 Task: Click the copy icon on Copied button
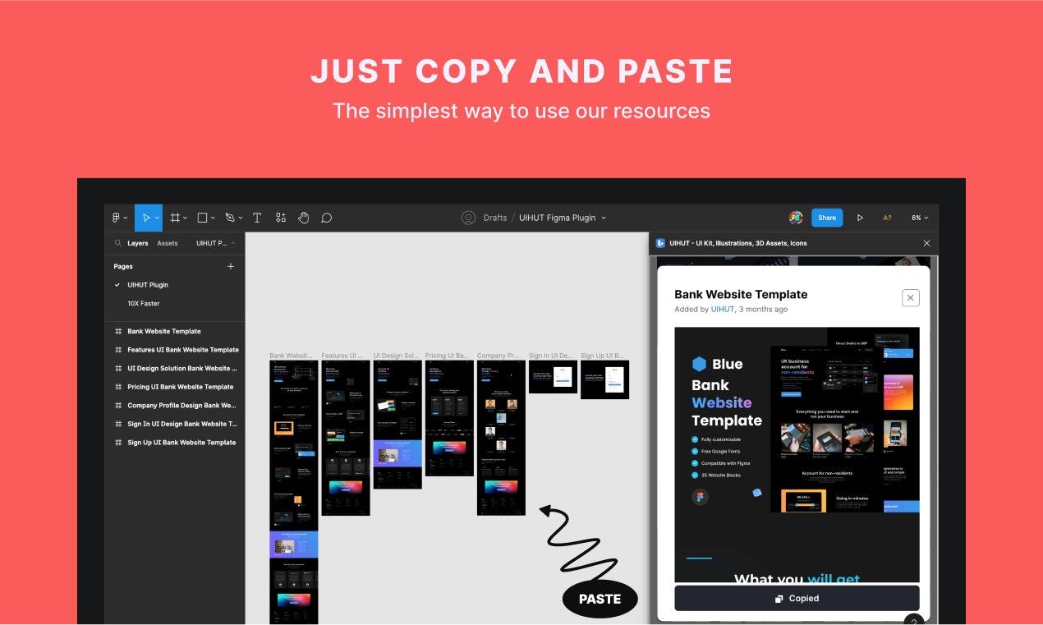[x=779, y=599]
